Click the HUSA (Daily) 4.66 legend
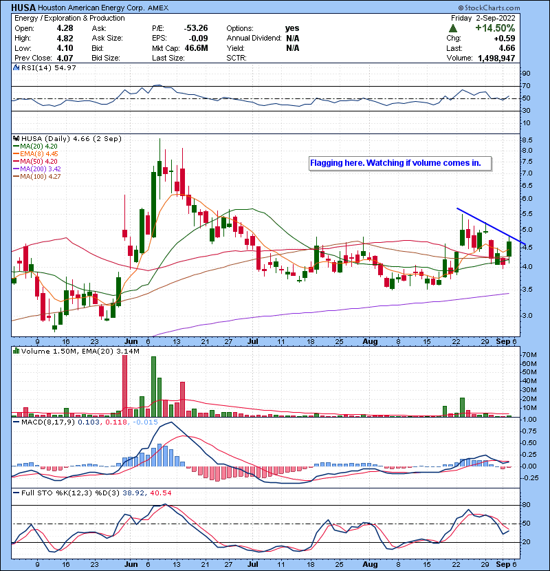Viewport: 550px width, 571px height. click(x=71, y=139)
